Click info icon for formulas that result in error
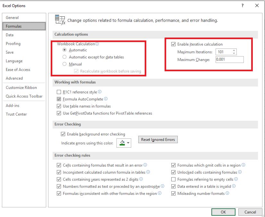 [145, 165]
